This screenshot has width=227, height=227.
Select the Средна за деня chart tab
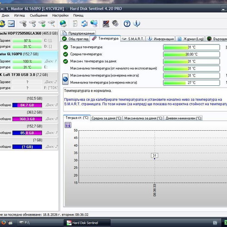[106, 118]
